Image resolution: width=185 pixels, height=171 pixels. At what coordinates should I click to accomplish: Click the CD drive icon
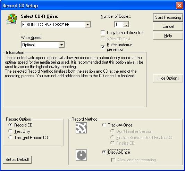coord(11,19)
